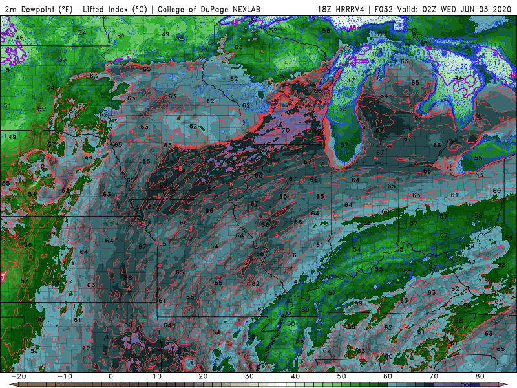Viewport: 517px width, 388px height.
Task: Click the '2m Dewpoint (°F)' title text
Action: coord(39,9)
